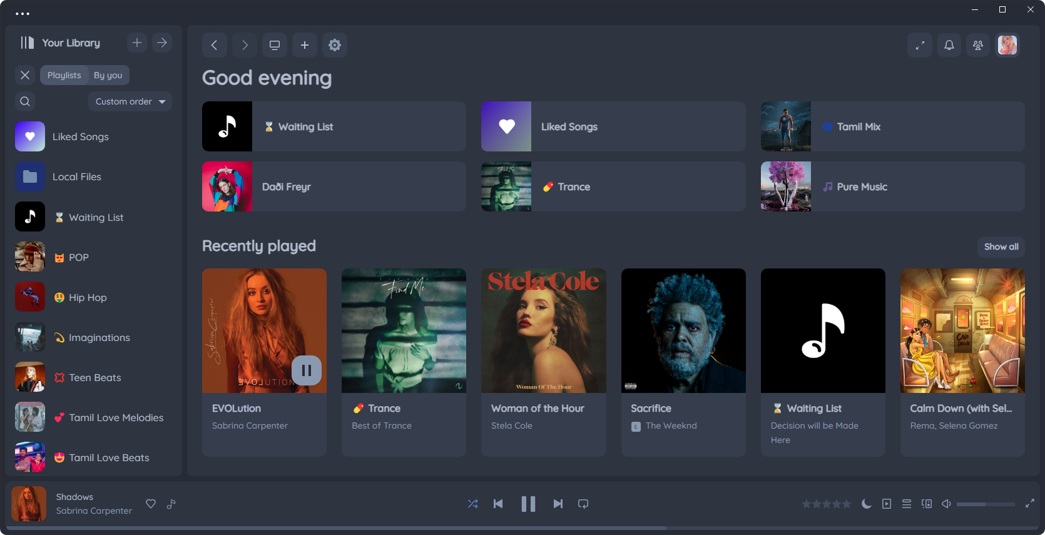Open friend activity people icon

[978, 45]
